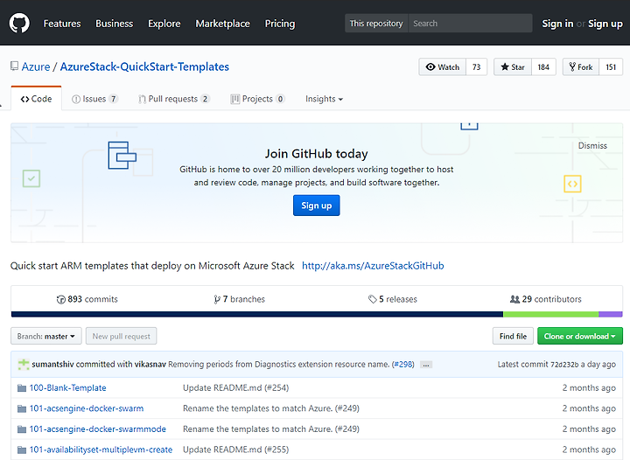Screen dimensions: 630x460
Task: Click Sign in in the header
Action: point(557,24)
